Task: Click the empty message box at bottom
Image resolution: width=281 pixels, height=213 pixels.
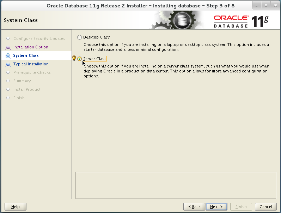Action: point(176,185)
